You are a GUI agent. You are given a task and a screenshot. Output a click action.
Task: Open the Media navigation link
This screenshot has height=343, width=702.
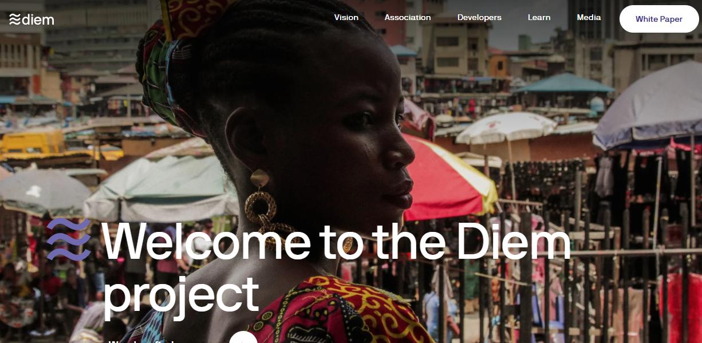pos(589,18)
